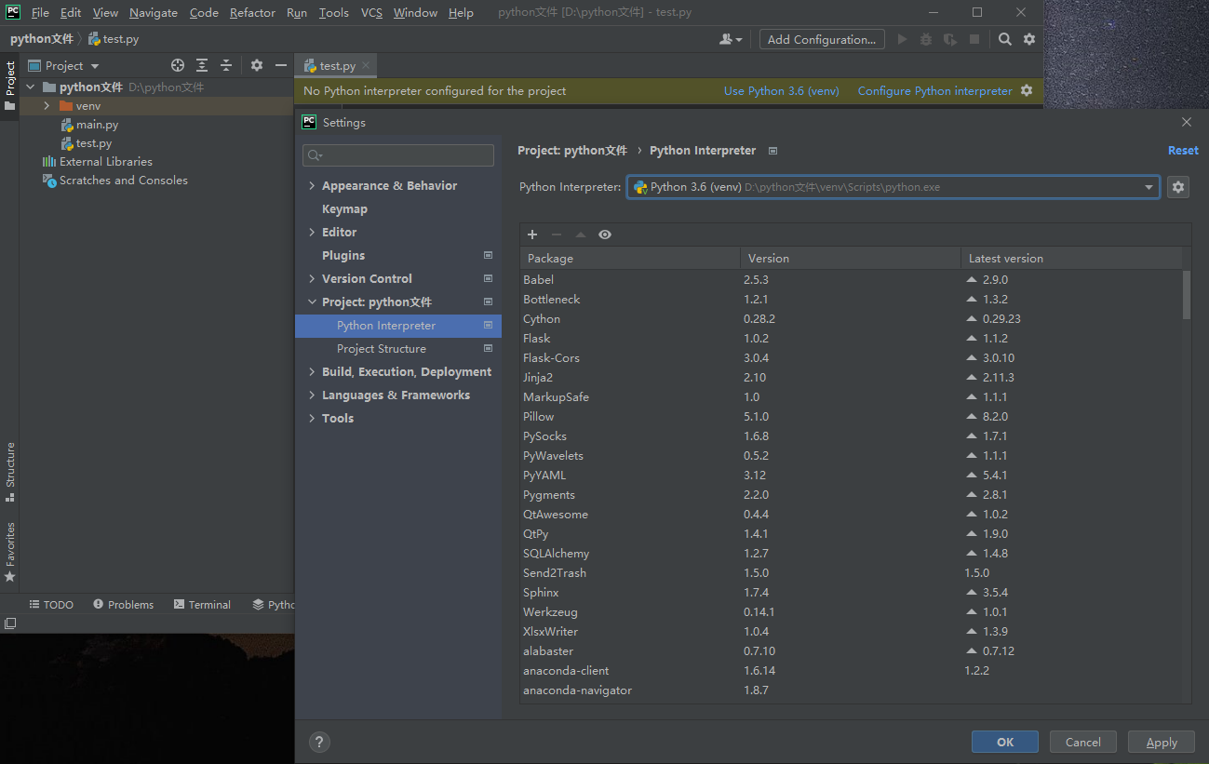The height and width of the screenshot is (764, 1209).
Task: Expand Version Control settings
Action: click(312, 279)
